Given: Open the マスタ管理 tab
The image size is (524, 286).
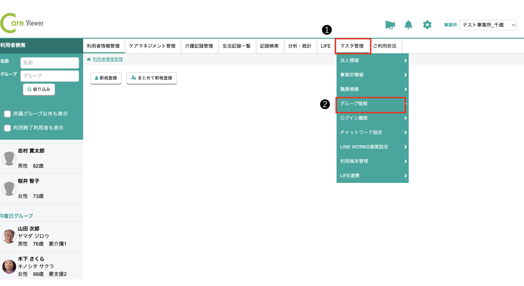Looking at the screenshot, I should tap(352, 46).
